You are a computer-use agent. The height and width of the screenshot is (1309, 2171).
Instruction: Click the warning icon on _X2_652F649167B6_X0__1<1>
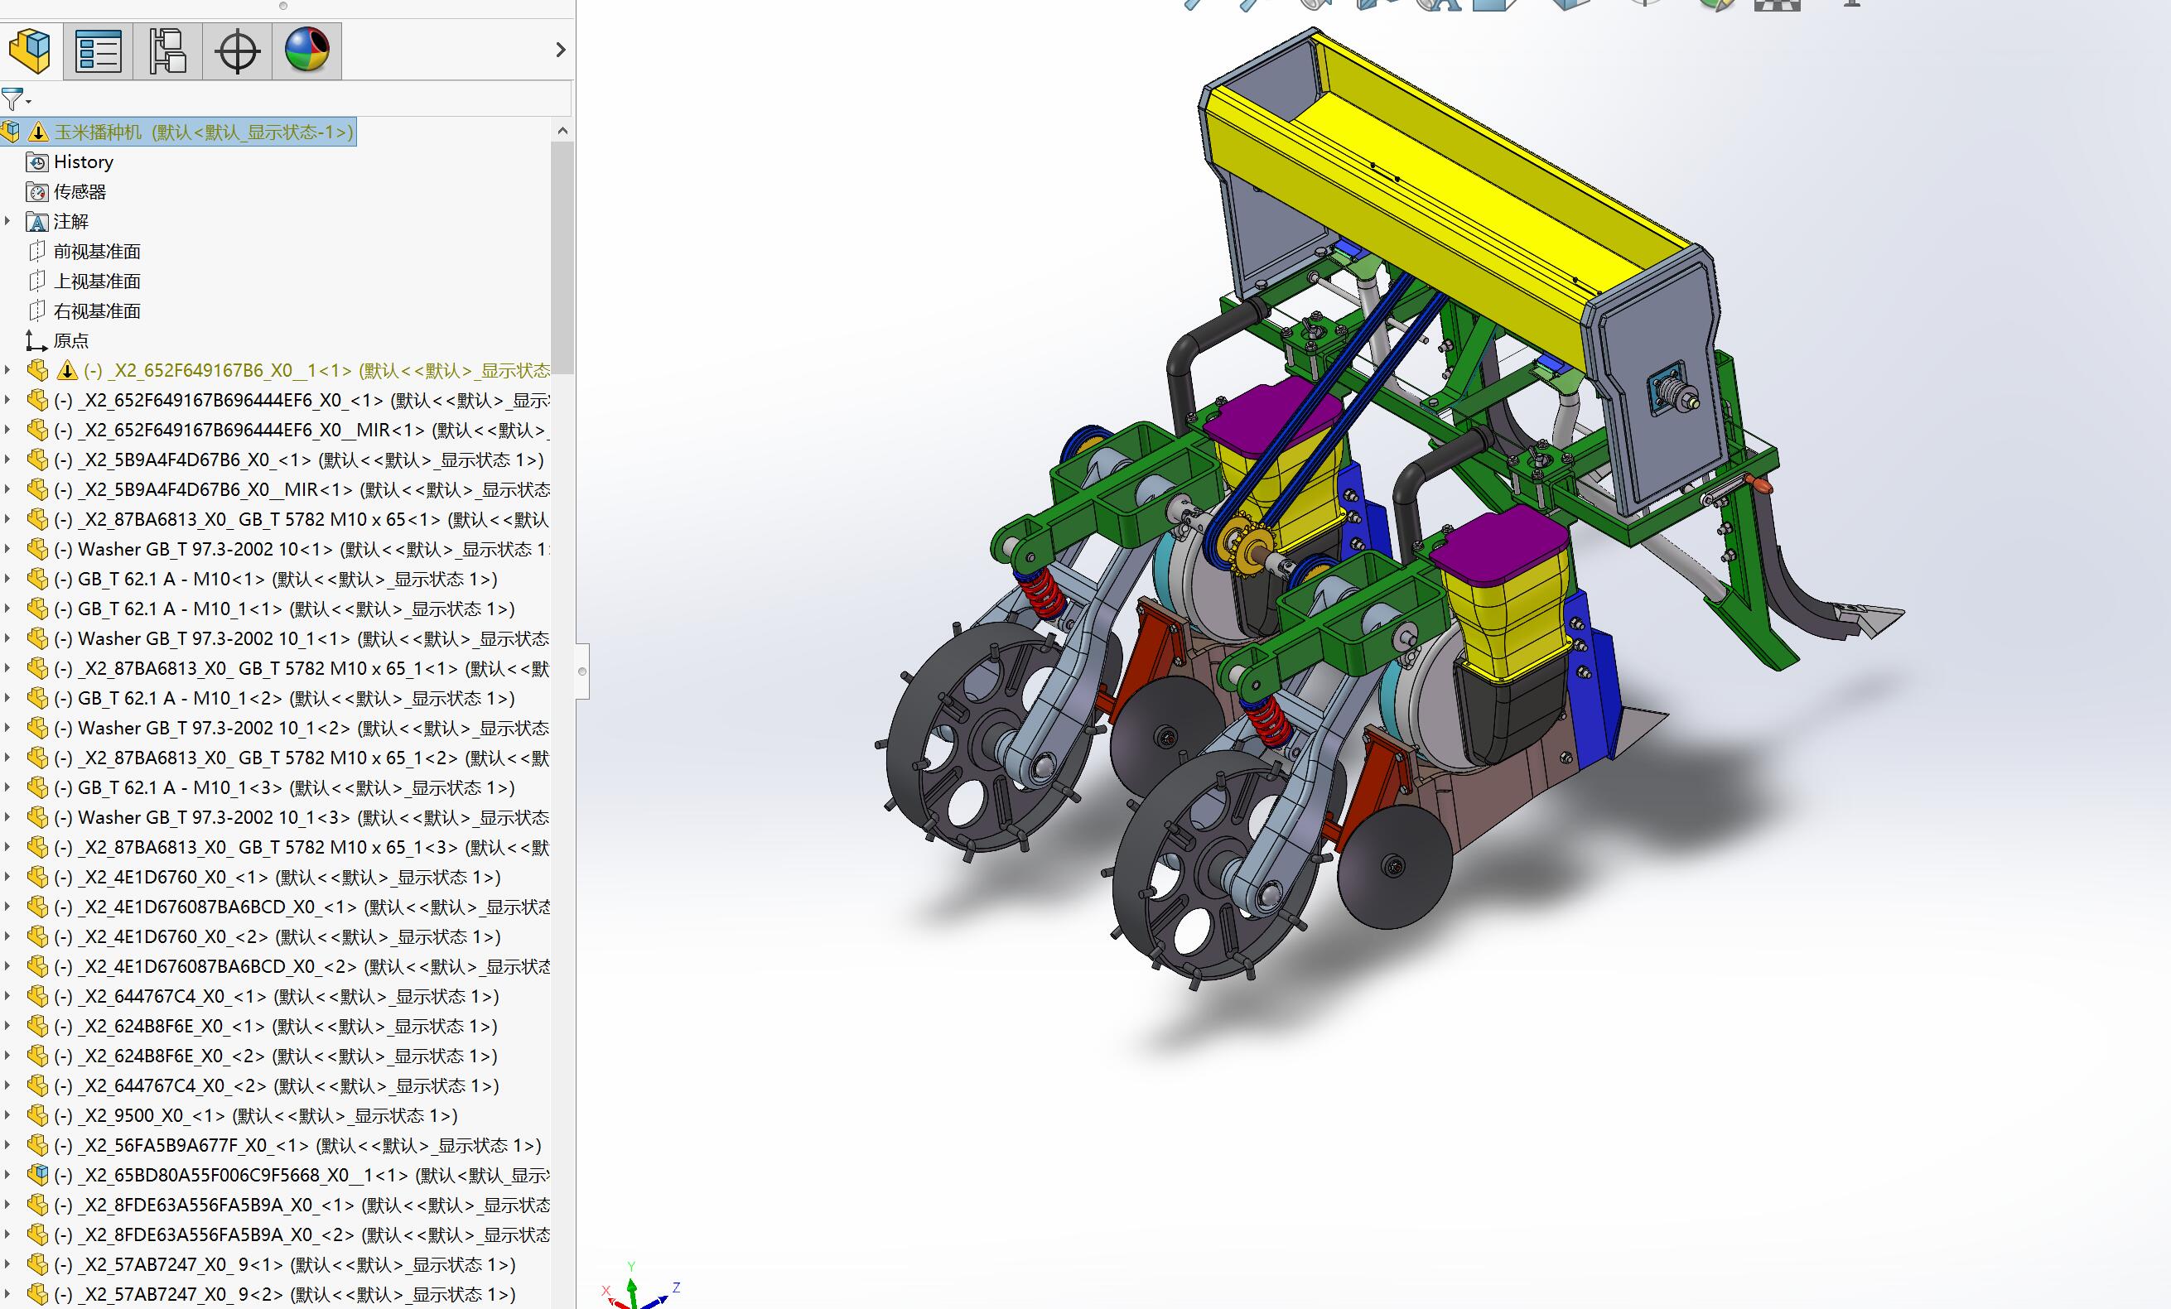pyautogui.click(x=67, y=371)
